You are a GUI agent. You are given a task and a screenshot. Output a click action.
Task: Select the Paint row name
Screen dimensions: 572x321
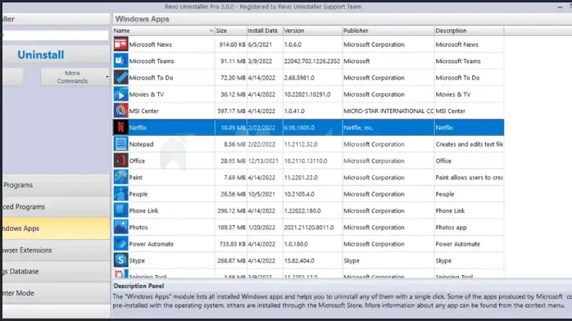pos(136,178)
